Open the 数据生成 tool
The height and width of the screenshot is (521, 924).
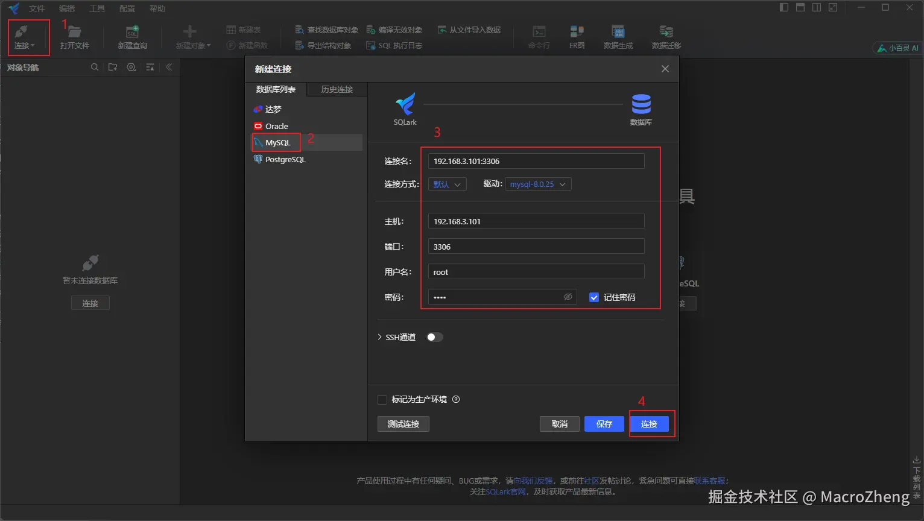tap(618, 37)
